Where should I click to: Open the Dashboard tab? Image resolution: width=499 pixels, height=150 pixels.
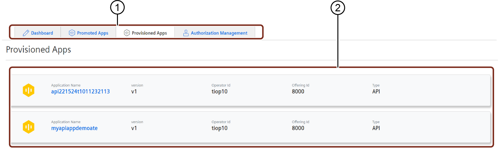38,33
